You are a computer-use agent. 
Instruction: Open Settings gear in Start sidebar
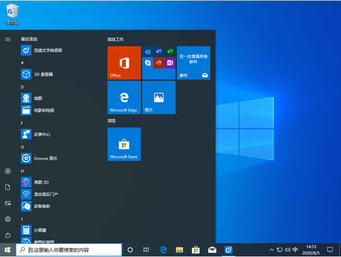tap(7, 219)
